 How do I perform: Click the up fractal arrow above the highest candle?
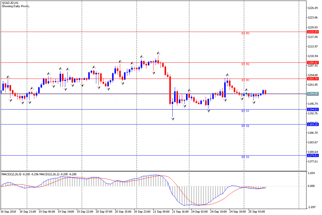[x=158, y=53]
